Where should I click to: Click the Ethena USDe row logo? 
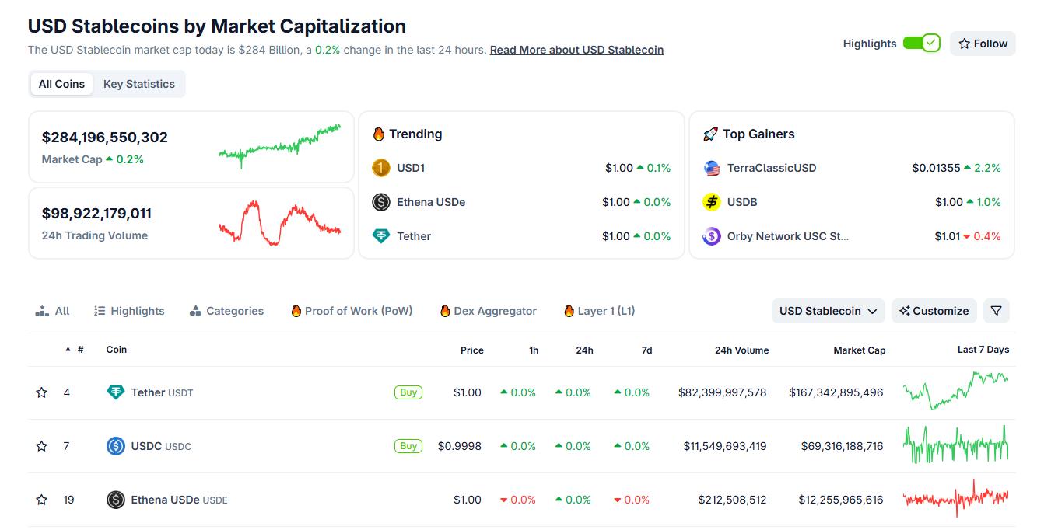click(x=115, y=500)
